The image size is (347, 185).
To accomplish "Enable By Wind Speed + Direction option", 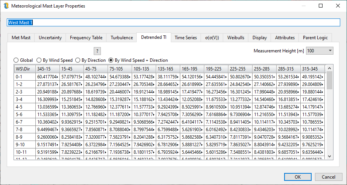I will click(111, 60).
